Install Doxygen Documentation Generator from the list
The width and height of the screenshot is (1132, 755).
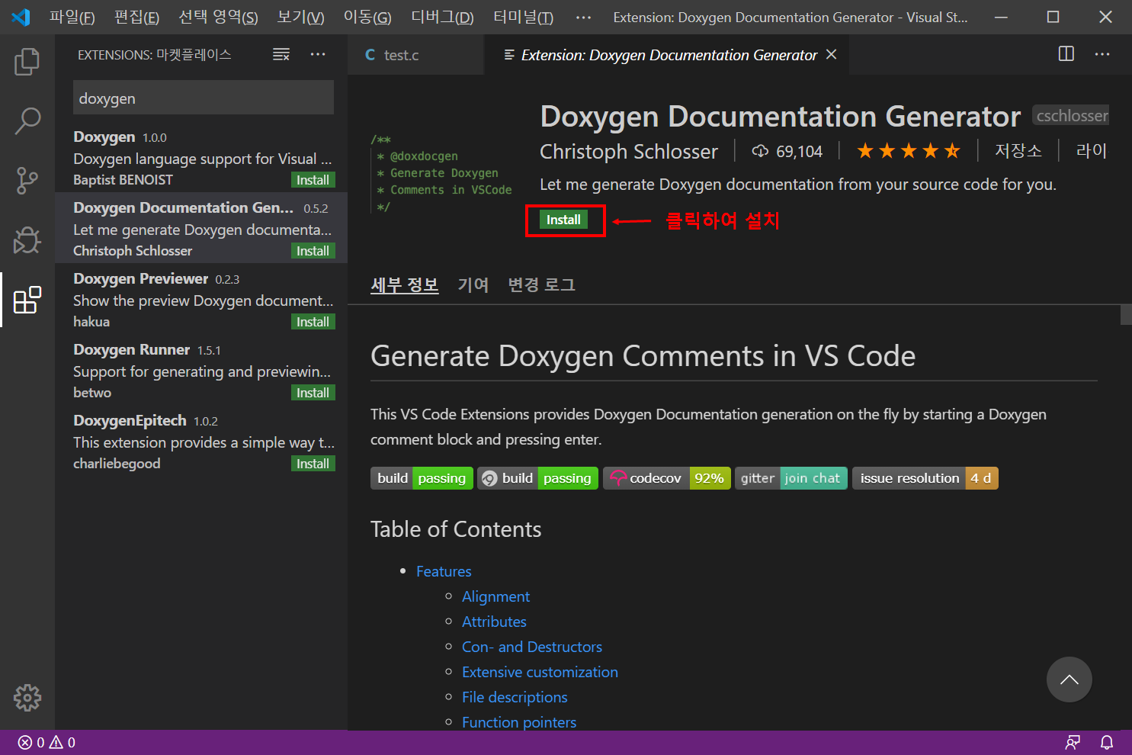tap(313, 251)
